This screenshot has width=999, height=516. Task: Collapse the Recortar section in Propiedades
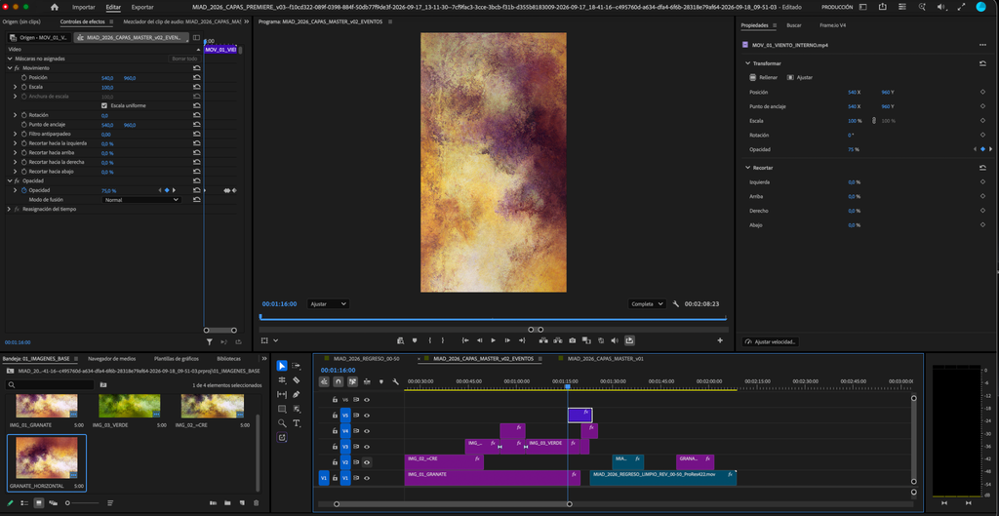tap(747, 168)
